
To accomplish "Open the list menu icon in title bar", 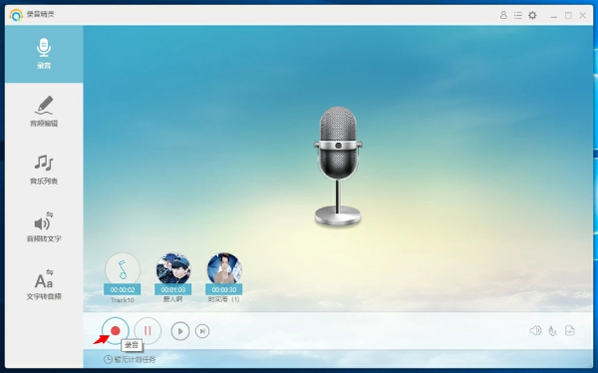I will pos(517,15).
